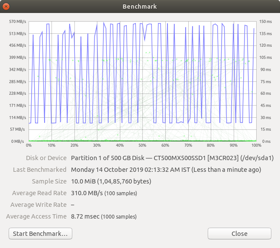This screenshot has height=248, width=280.
Task: Click the 513 MB/s axis label
Action: (x=17, y=34)
